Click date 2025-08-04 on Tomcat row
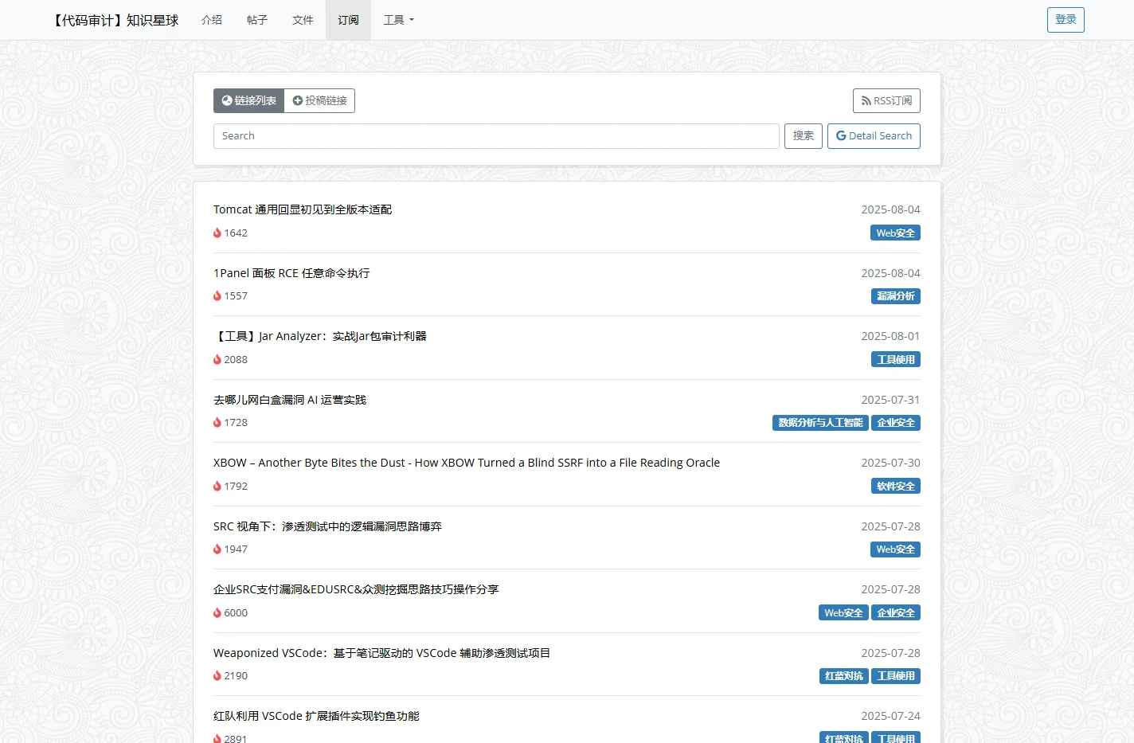The width and height of the screenshot is (1134, 743). pos(890,209)
